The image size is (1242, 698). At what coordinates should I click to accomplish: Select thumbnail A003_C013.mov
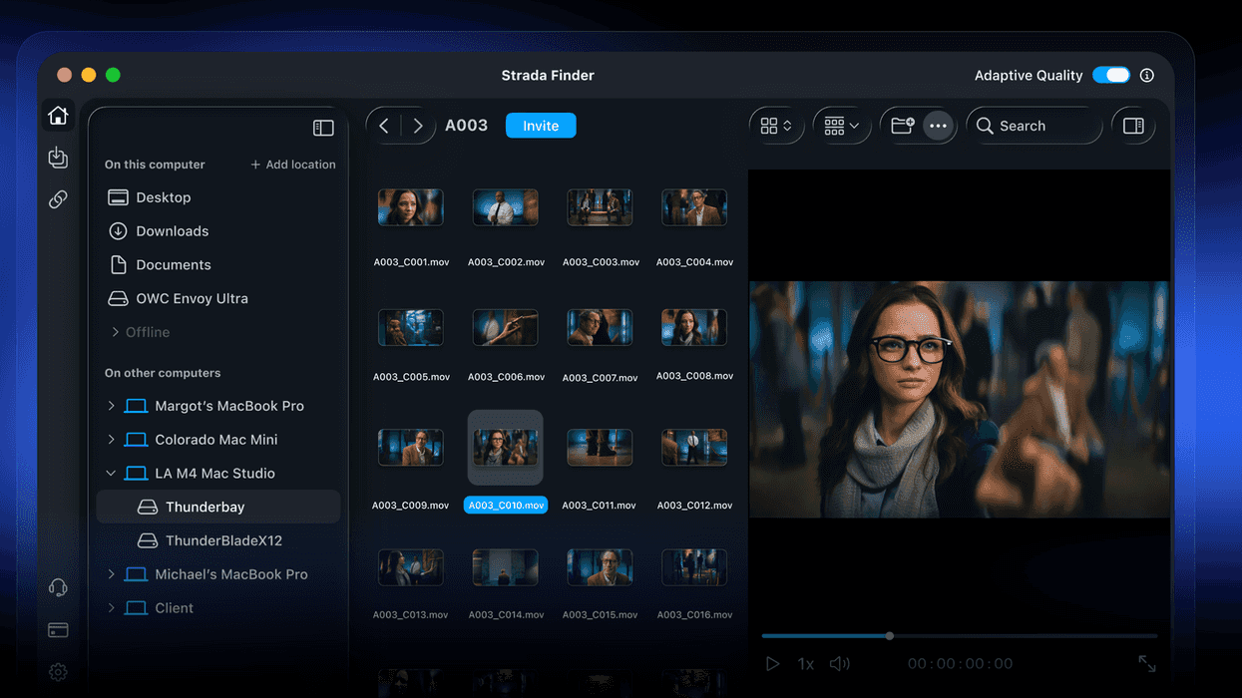(411, 567)
